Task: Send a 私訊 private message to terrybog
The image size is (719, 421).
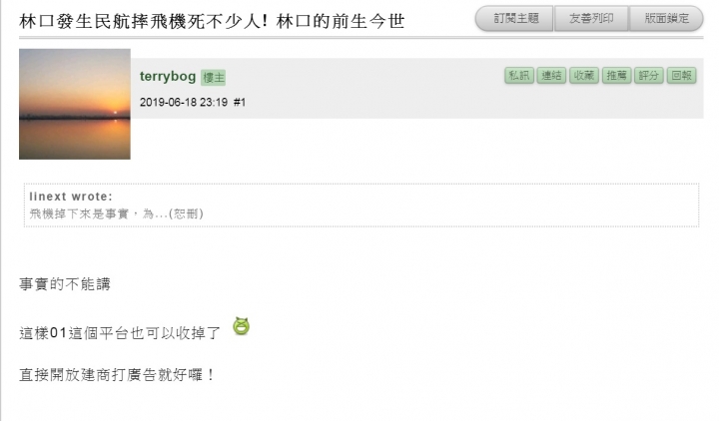Action: [x=519, y=75]
